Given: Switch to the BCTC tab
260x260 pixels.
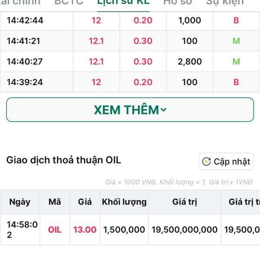Looking at the screenshot, I should [69, 3].
